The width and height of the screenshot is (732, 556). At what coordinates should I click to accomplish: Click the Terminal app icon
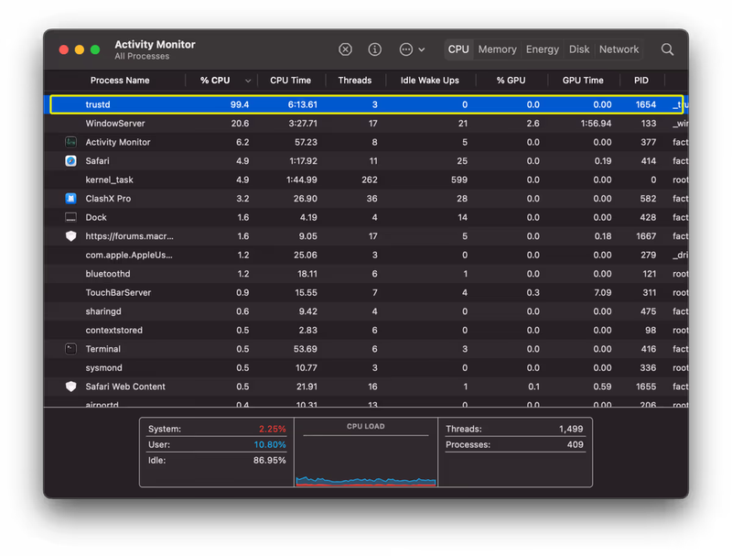(x=71, y=349)
